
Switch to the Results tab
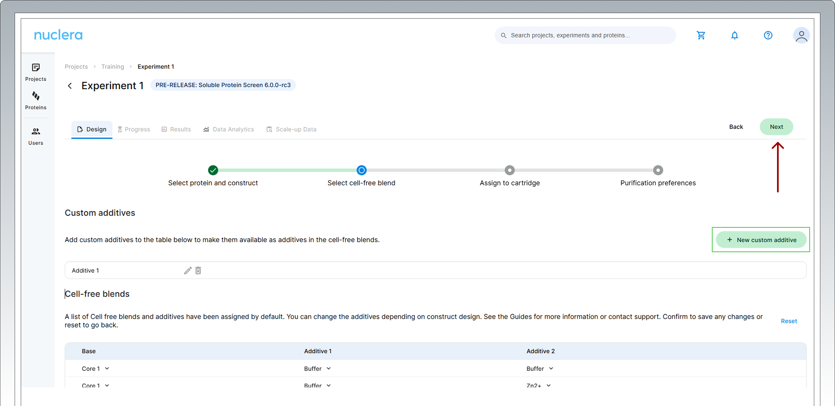point(176,129)
